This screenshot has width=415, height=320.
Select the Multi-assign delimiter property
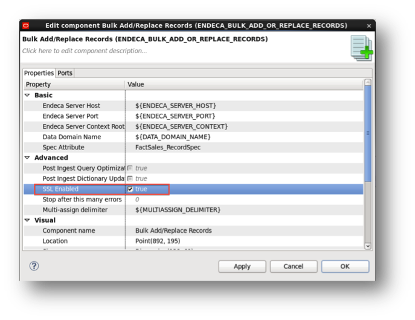pos(75,210)
